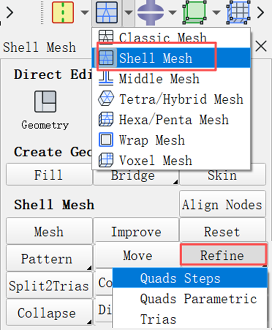Click the yellow dashed-line toolbar icon
This screenshot has width=272, height=330.
(x=63, y=12)
